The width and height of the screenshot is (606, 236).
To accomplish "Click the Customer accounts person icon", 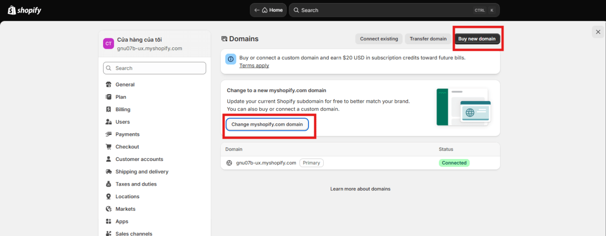I will (x=109, y=159).
